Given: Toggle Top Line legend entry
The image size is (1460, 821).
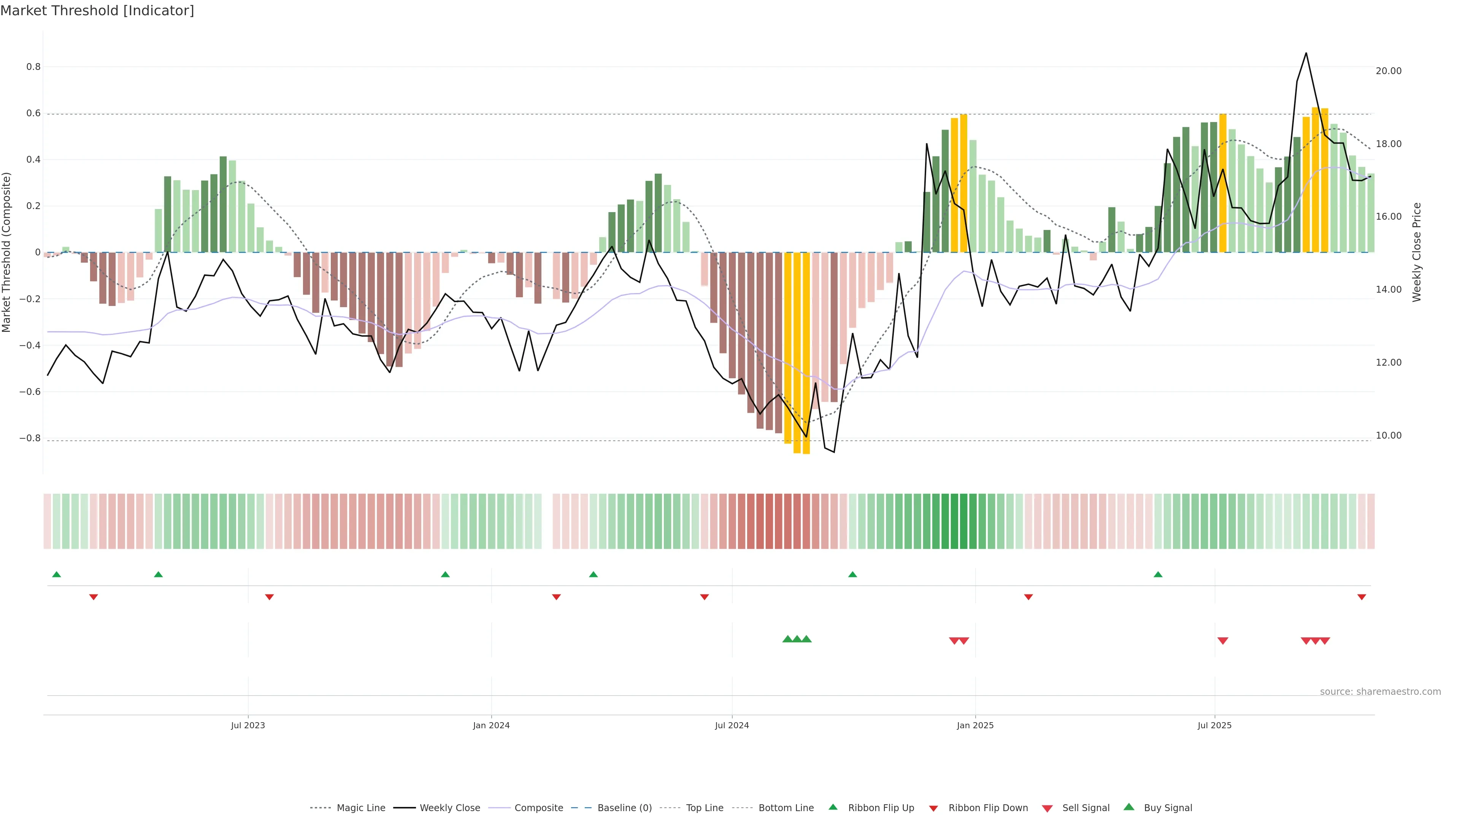Looking at the screenshot, I should [705, 808].
